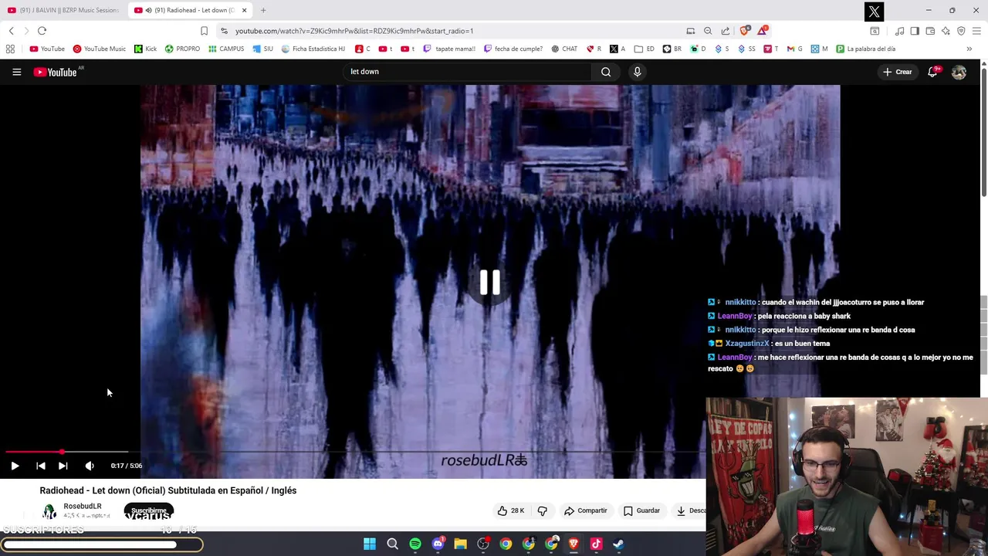Open the Brave VPN shield icon
The image size is (988, 556).
click(961, 31)
